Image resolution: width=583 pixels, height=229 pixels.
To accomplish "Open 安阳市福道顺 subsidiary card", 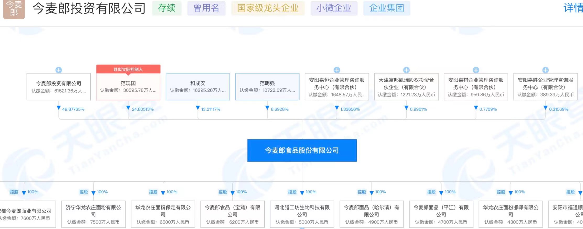I will [x=566, y=214].
